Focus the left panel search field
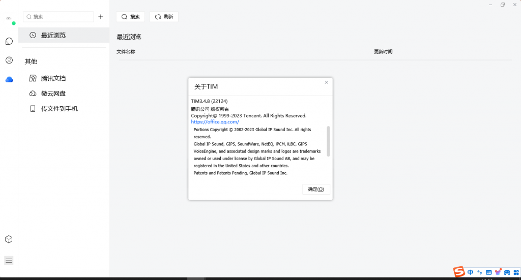Viewport: 521px width, 280px height. (x=59, y=17)
